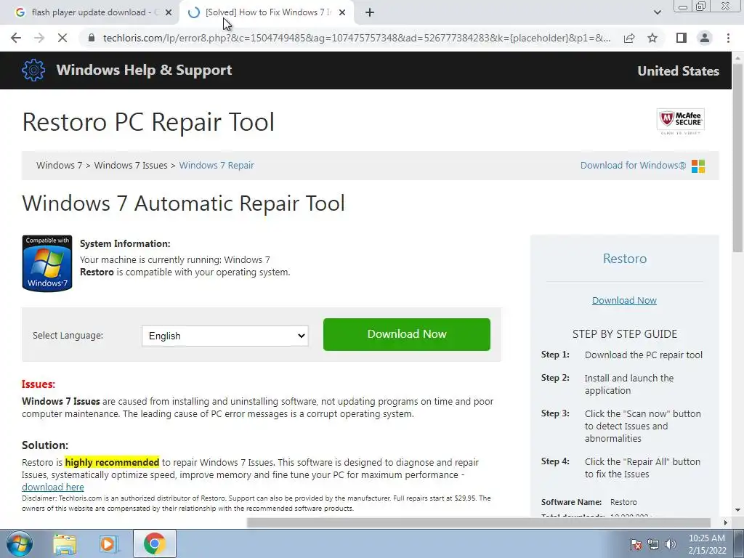This screenshot has height=558, width=744.
Task: Click the Action Center flag icon
Action: click(636, 544)
